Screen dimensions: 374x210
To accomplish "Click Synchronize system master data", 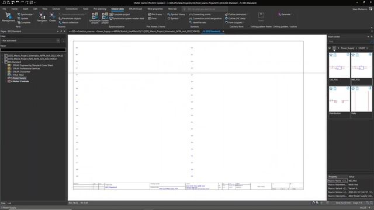I will (127, 18).
